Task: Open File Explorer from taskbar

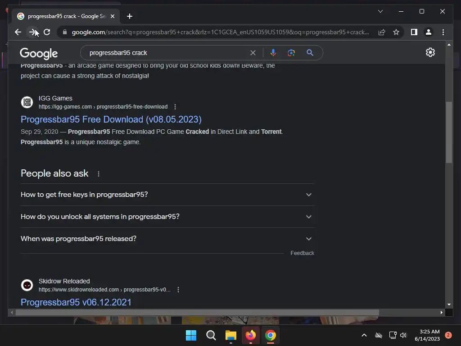Action: [231, 335]
